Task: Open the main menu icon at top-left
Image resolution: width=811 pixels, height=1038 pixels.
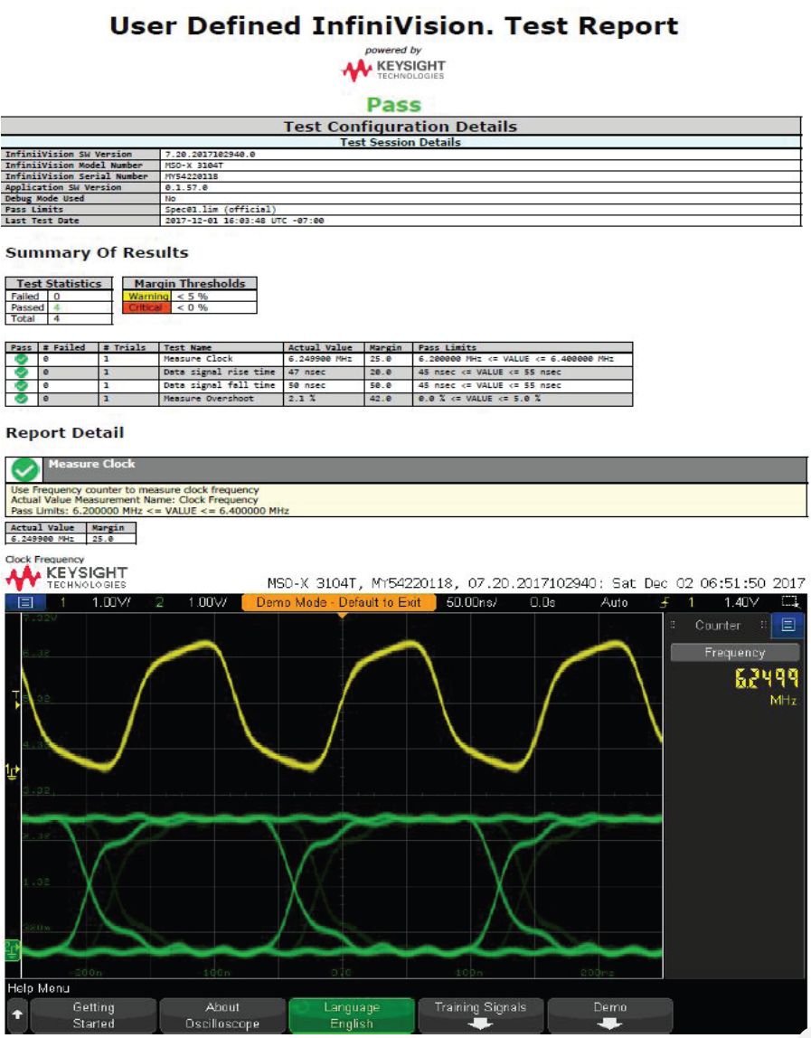Action: tap(24, 603)
